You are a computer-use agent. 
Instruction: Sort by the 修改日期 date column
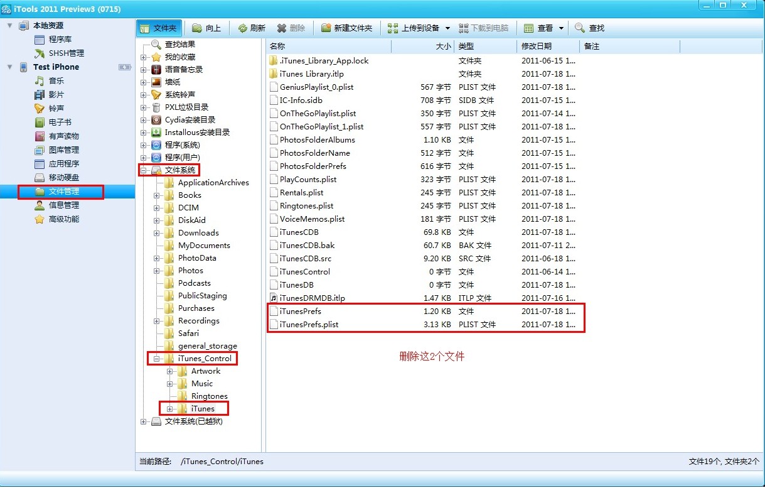(x=548, y=46)
